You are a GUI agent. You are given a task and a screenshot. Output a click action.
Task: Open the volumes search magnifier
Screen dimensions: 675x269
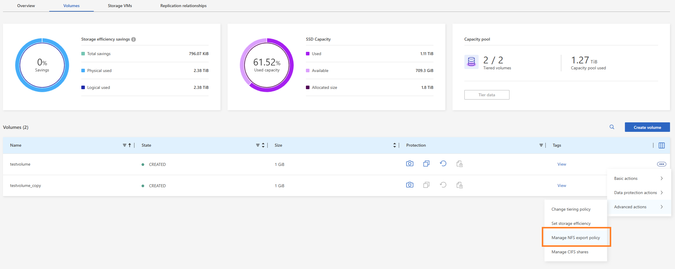pyautogui.click(x=612, y=127)
